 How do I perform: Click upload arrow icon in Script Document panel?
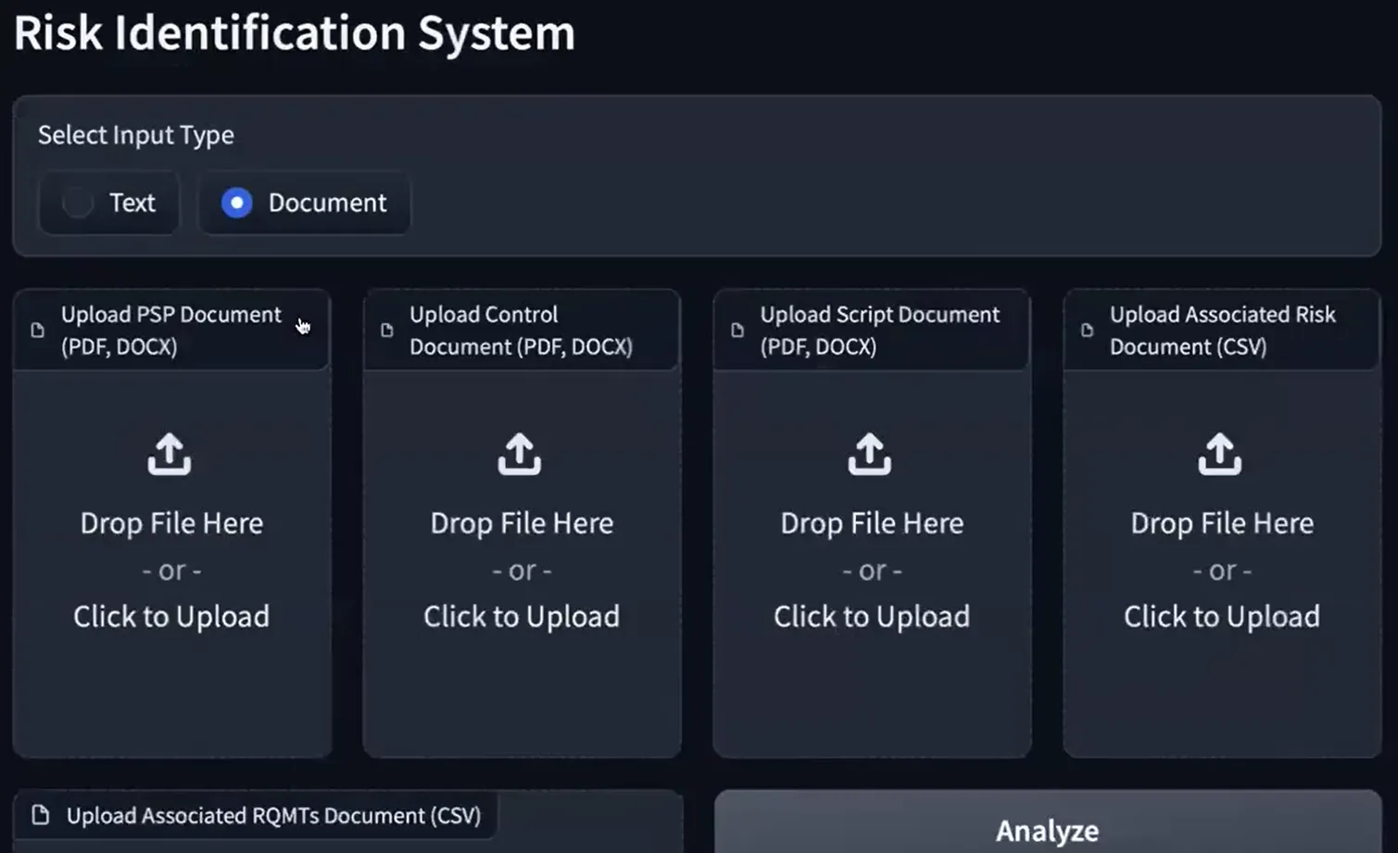870,454
